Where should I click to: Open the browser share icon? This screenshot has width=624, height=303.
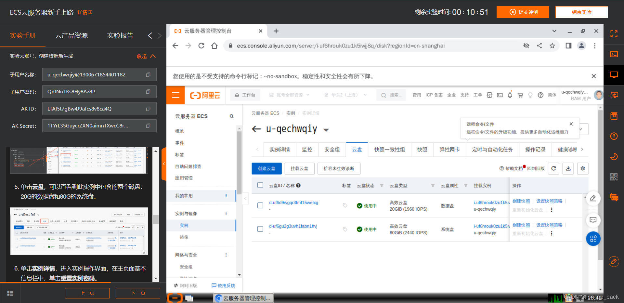pyautogui.click(x=539, y=46)
